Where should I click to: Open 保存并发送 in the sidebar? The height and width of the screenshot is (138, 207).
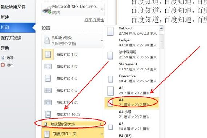tap(11, 38)
